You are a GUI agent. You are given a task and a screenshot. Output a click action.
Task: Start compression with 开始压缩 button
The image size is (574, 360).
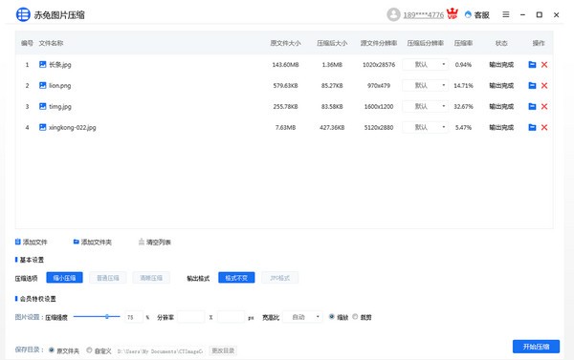pos(536,347)
